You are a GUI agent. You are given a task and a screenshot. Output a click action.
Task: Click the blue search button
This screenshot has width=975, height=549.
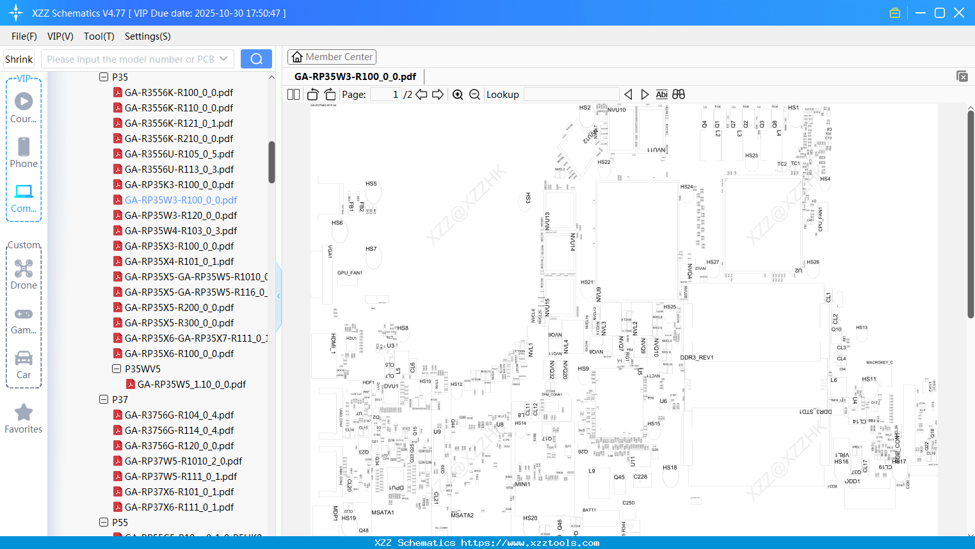[x=256, y=59]
